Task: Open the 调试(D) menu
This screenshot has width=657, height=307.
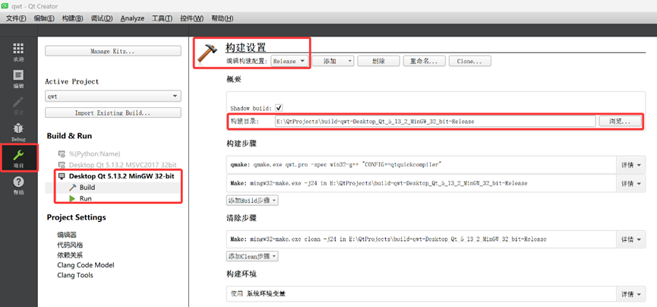Action: click(102, 18)
